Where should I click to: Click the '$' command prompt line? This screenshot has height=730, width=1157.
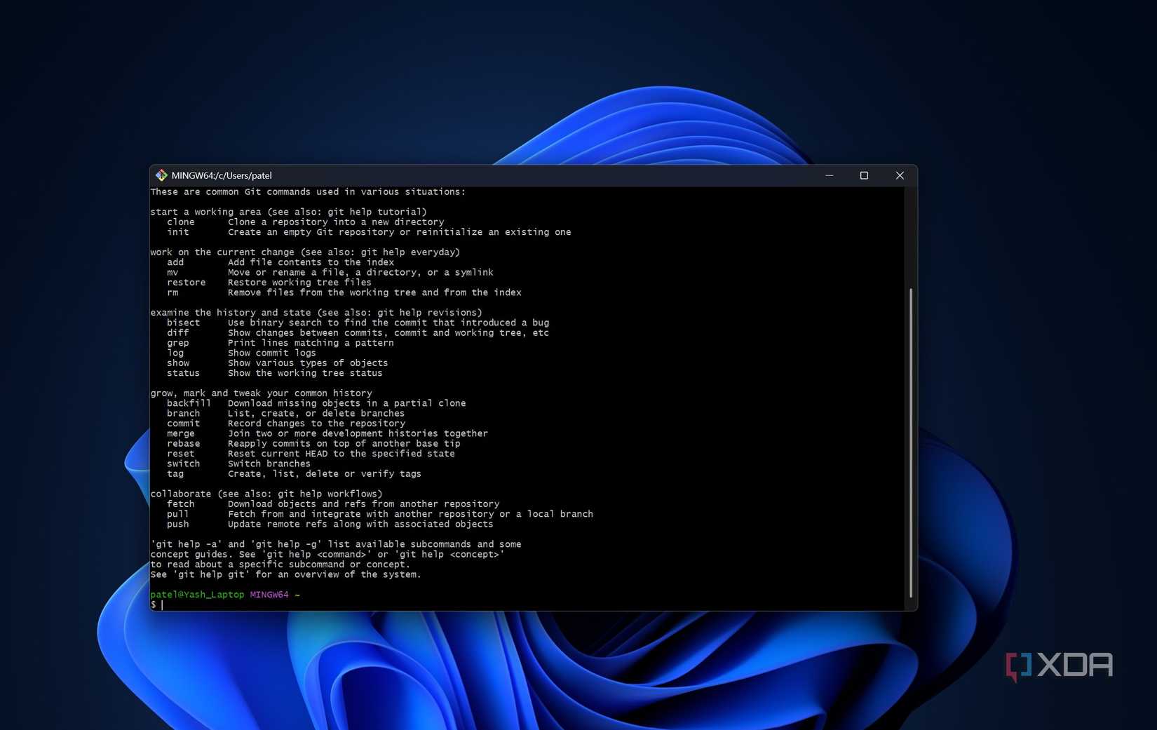(x=156, y=604)
